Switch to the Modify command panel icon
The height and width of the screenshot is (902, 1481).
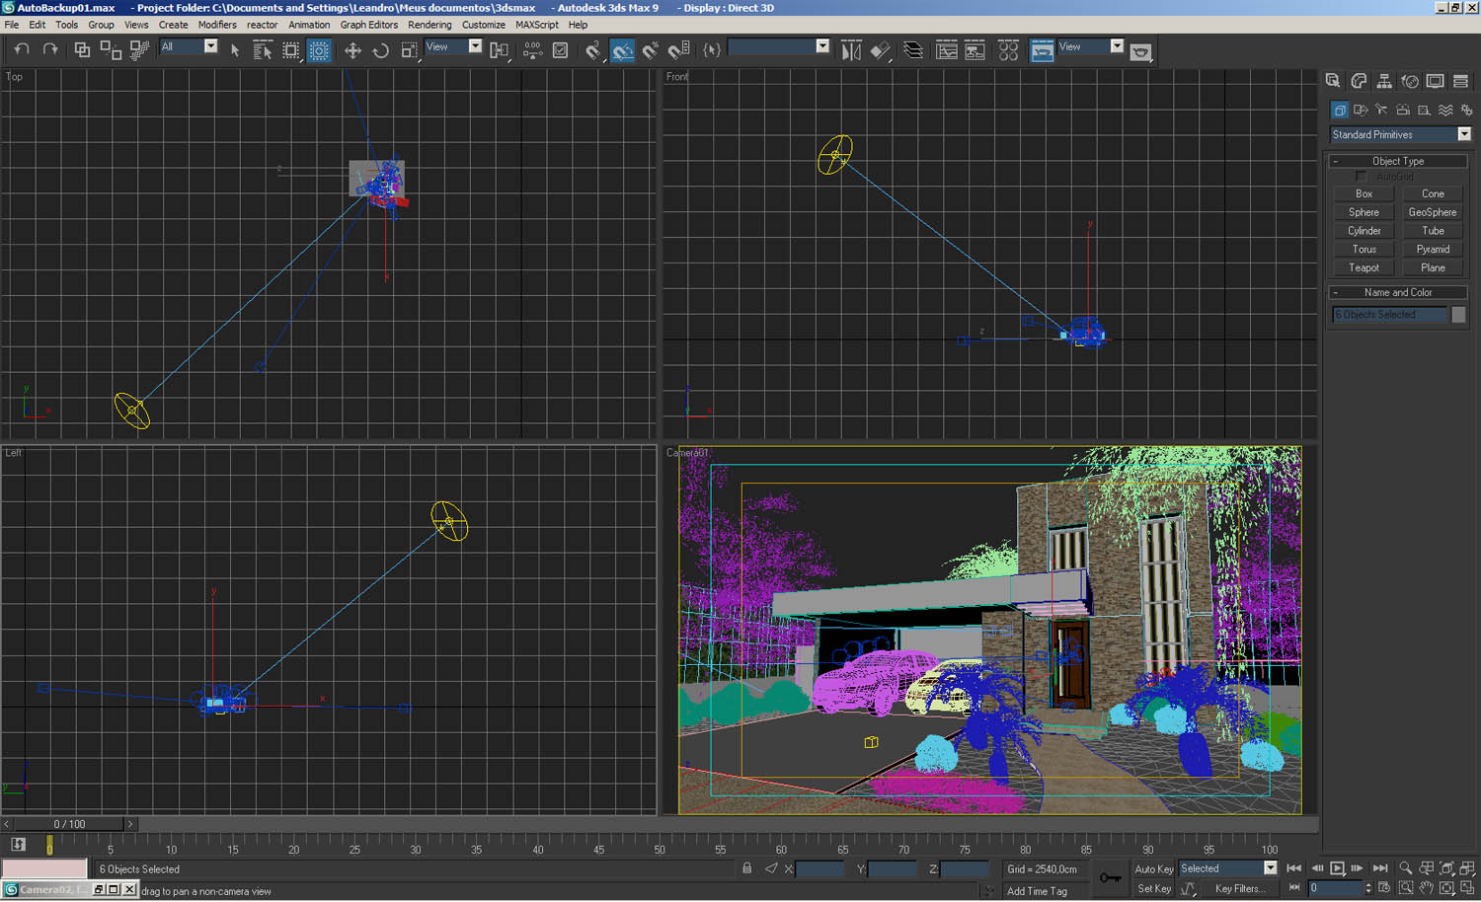pos(1360,81)
